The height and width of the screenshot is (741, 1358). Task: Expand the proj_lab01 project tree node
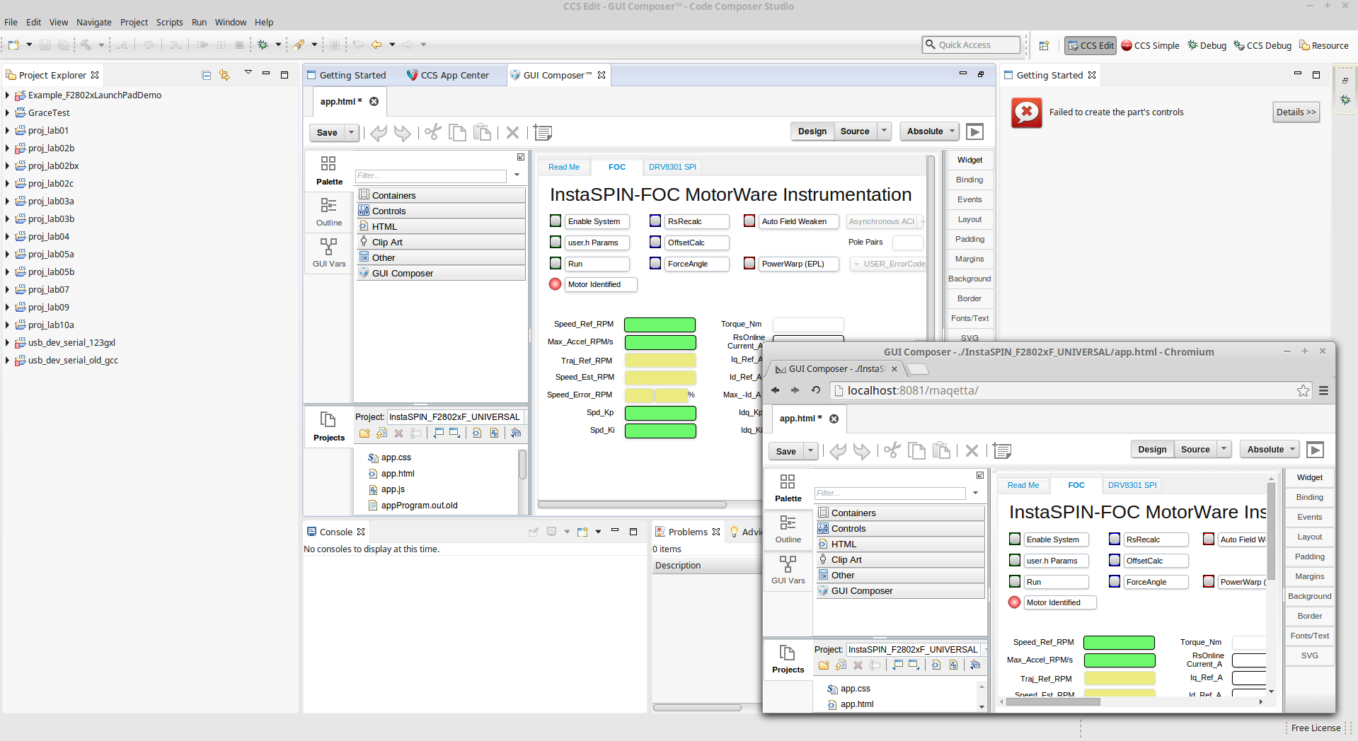click(x=7, y=131)
